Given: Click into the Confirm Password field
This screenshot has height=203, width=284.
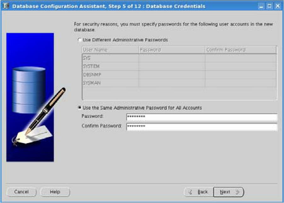Looking at the screenshot, I should pyautogui.click(x=202, y=127).
